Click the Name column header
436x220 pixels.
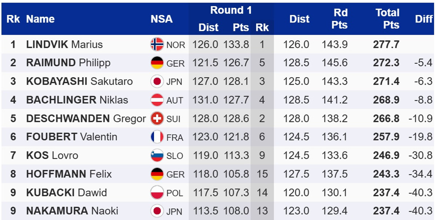tap(40, 19)
